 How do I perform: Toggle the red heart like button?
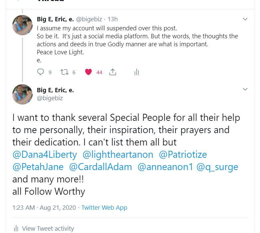click(x=88, y=72)
